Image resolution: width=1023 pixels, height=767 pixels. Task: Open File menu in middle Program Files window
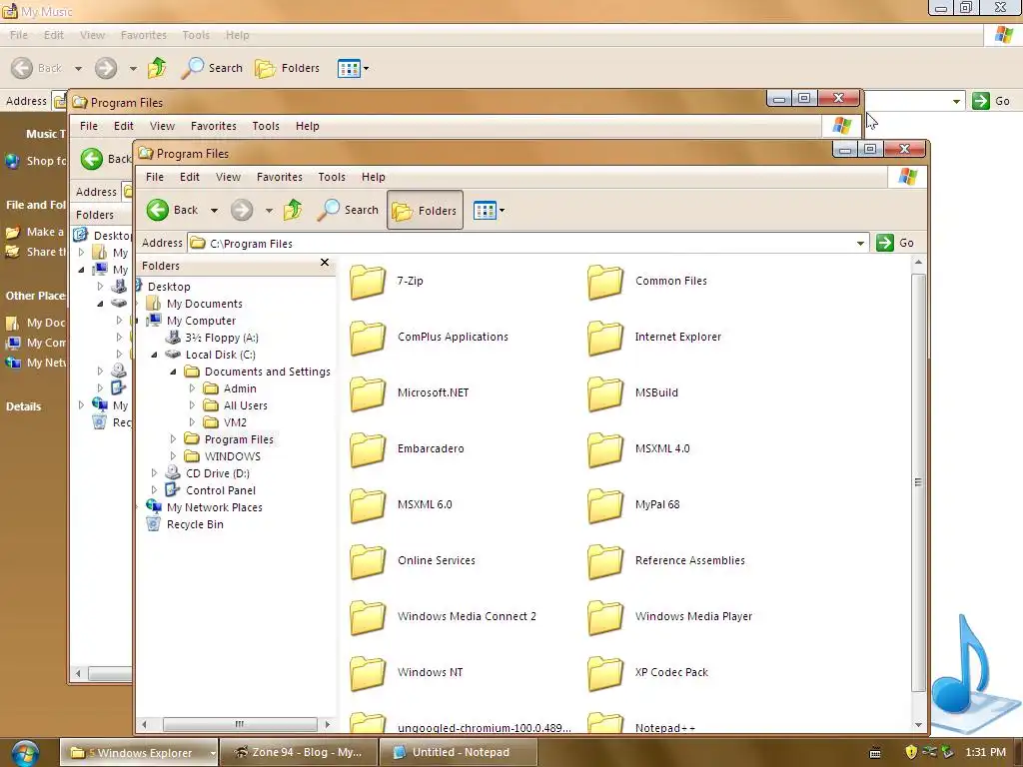point(89,126)
